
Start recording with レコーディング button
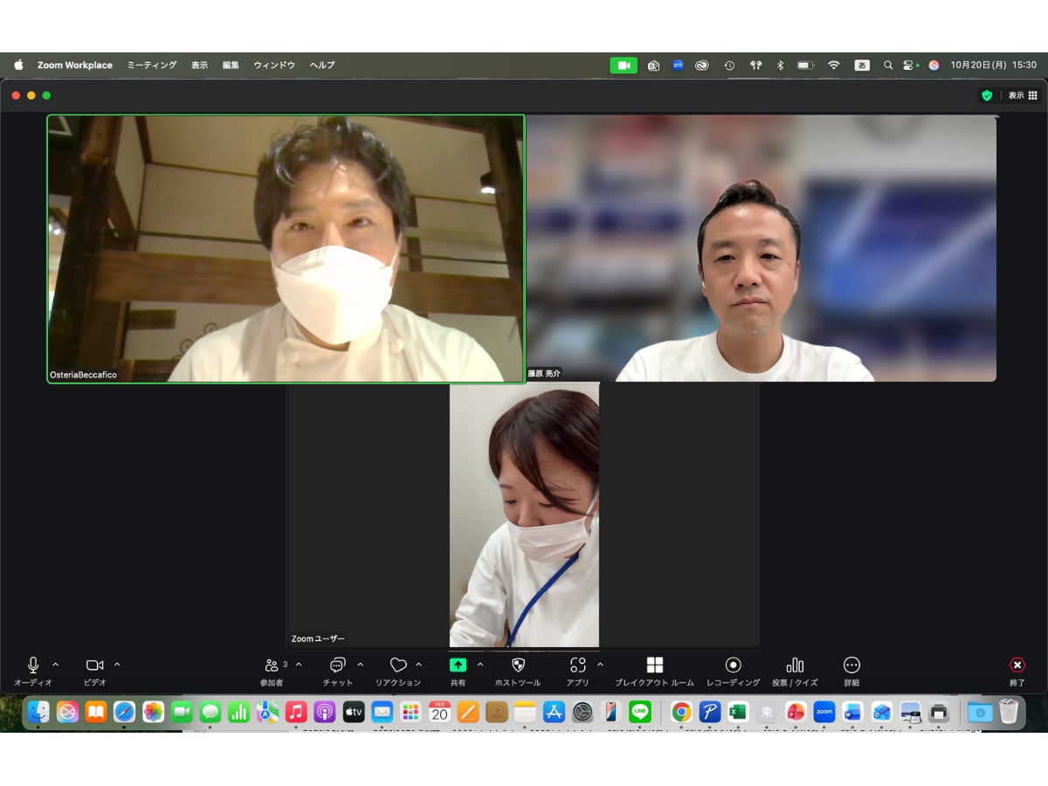click(733, 665)
